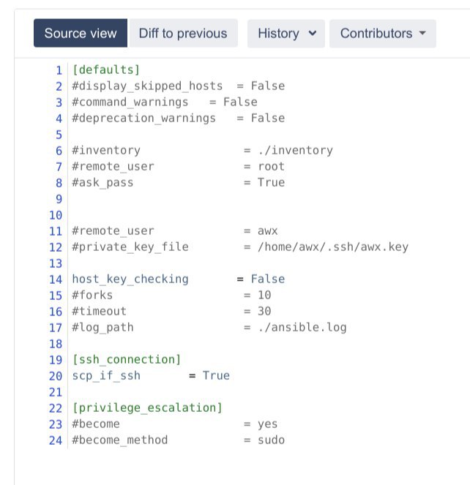
Task: Click the scp_if_ssh setting line
Action: coord(151,375)
